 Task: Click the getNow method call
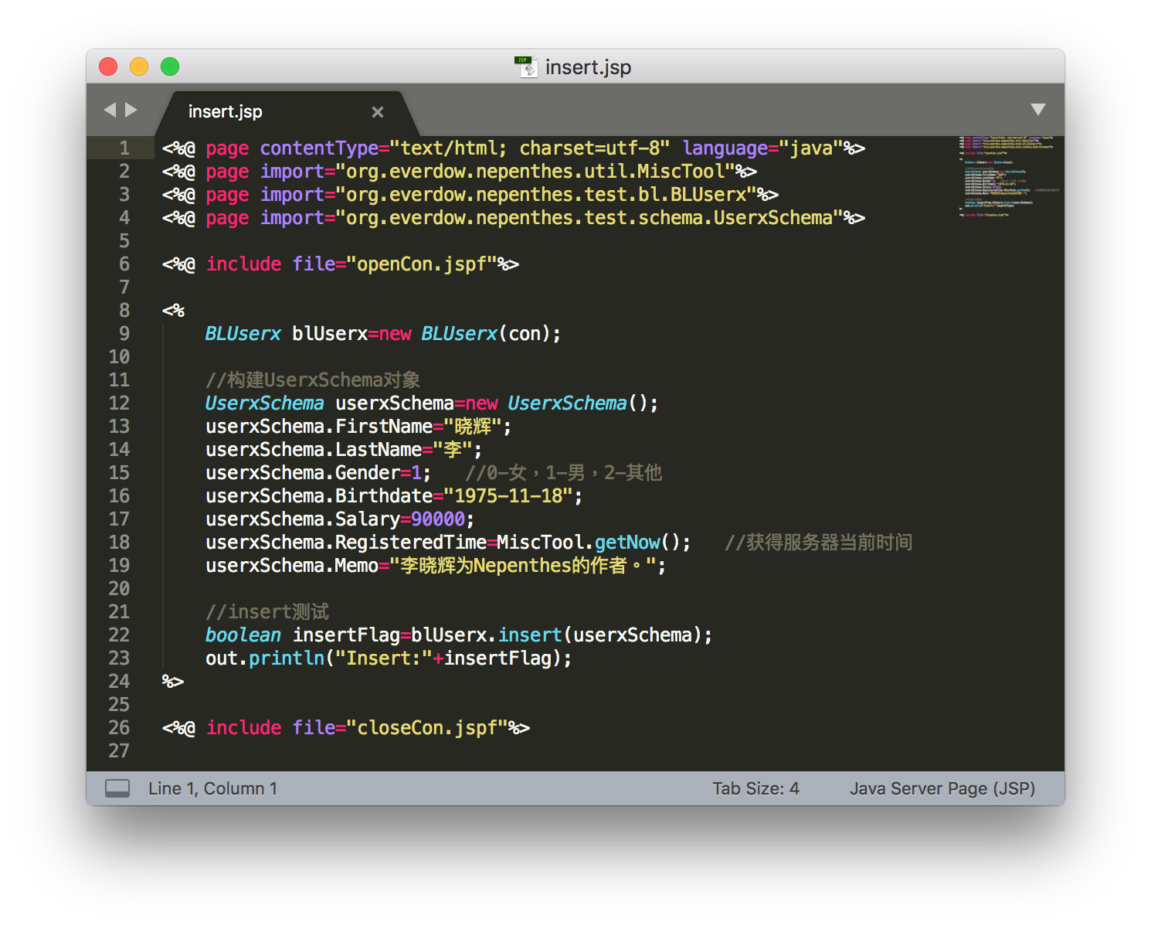click(x=627, y=542)
